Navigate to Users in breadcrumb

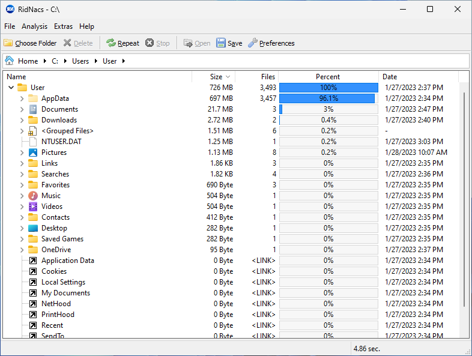point(80,61)
